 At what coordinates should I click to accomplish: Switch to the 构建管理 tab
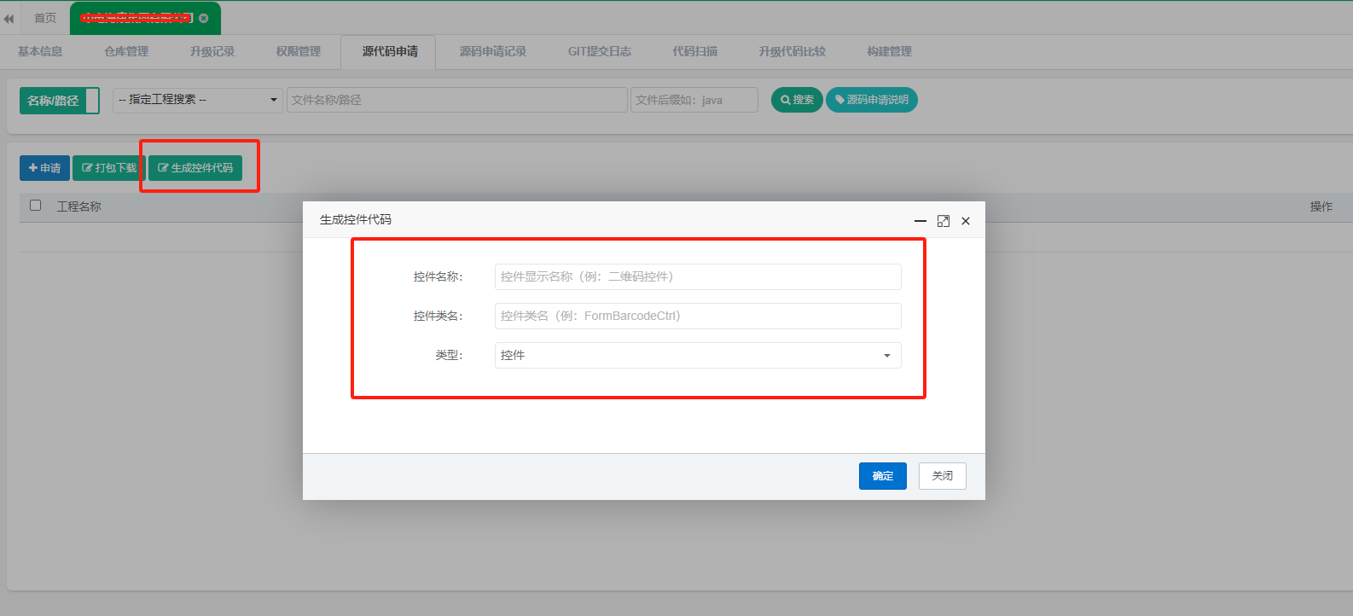pos(890,52)
